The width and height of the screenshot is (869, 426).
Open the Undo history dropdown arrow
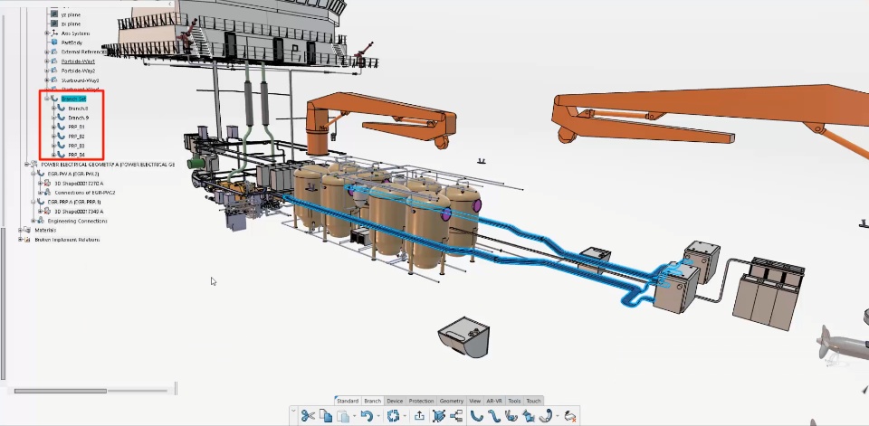tap(378, 416)
